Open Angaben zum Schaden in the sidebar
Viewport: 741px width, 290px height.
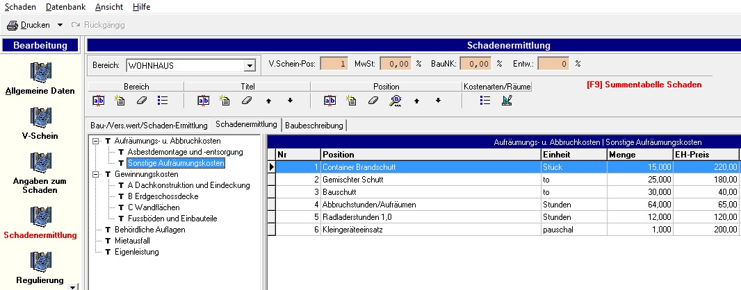coord(40,173)
